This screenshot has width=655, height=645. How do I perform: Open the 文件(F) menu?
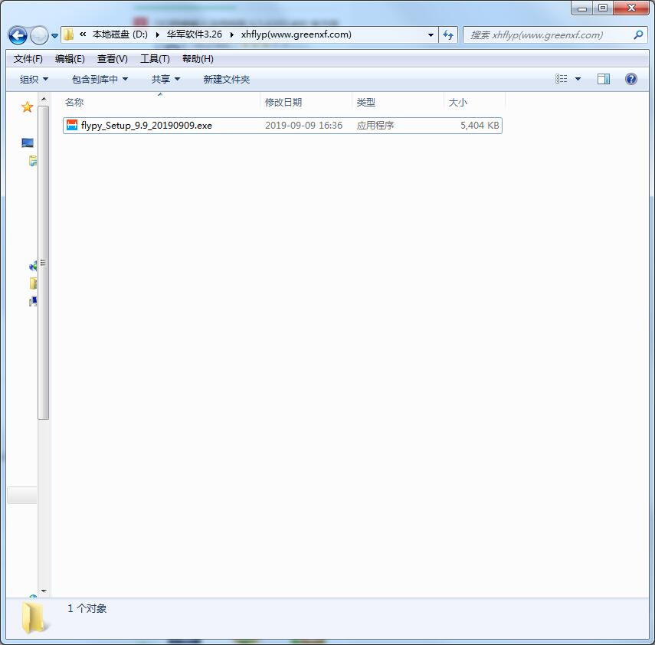coord(28,59)
